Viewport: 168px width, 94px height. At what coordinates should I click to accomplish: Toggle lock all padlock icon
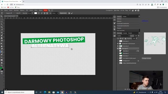click(x=126, y=38)
